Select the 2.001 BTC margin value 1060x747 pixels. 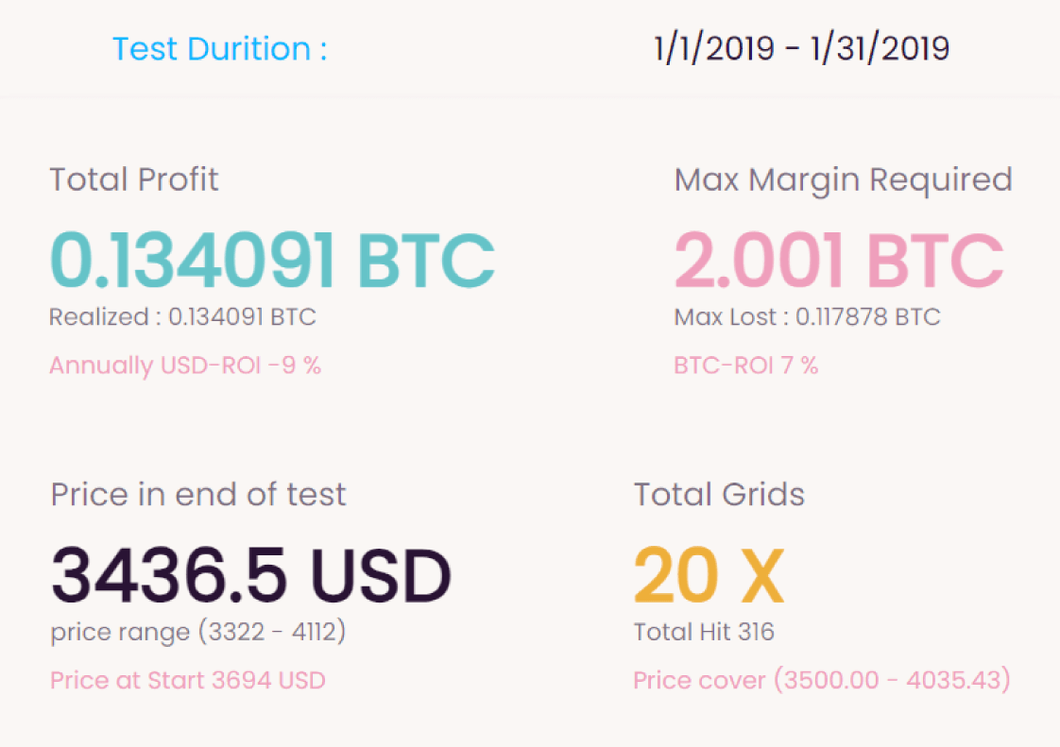pyautogui.click(x=839, y=261)
